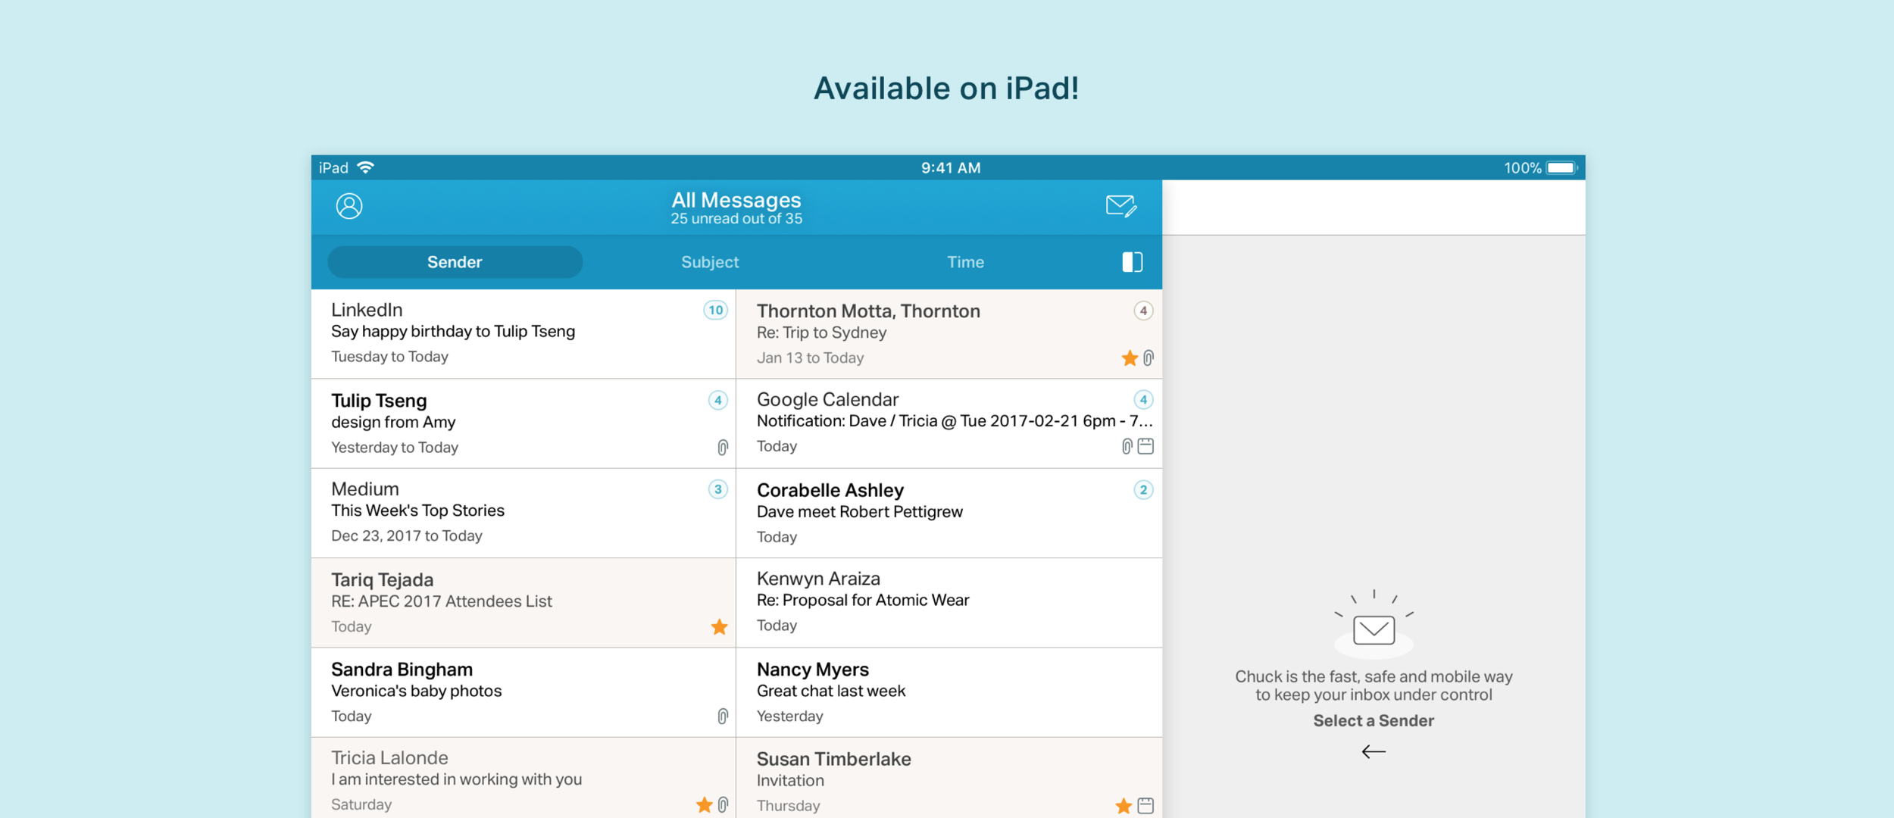Compose a new message with envelope pencil icon
Viewport: 1894px width, 818px height.
[x=1121, y=206]
